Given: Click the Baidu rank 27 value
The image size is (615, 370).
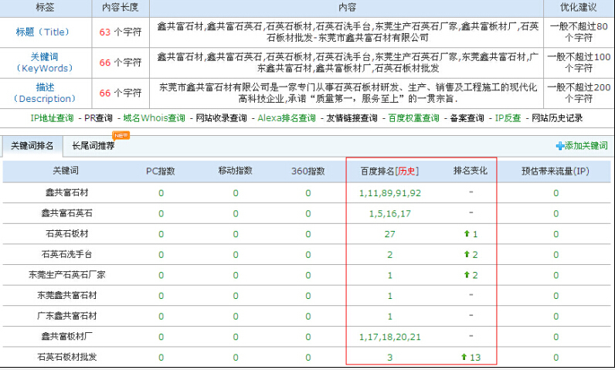Looking at the screenshot, I should coord(390,234).
